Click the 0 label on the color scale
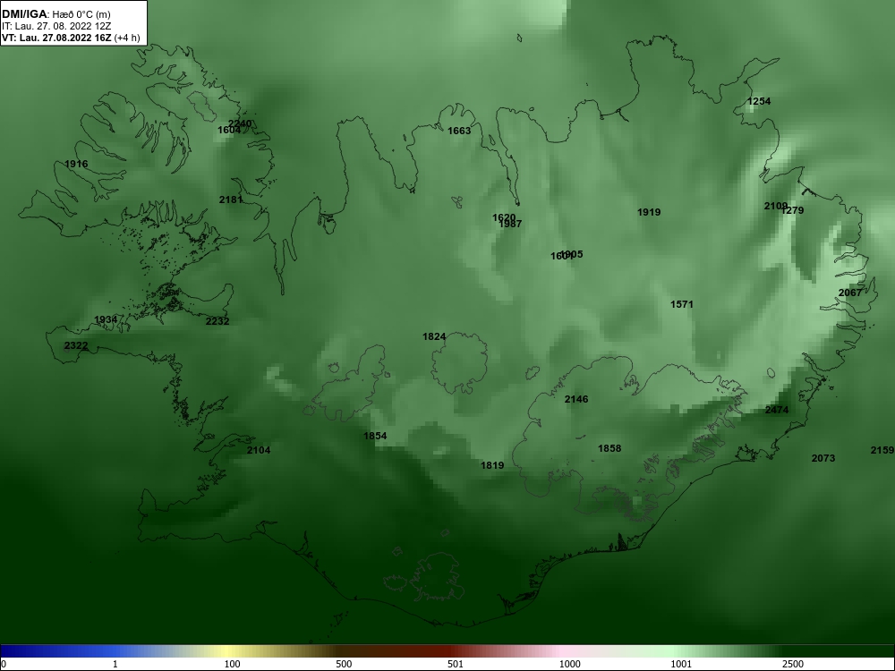The image size is (895, 671). click(x=3, y=664)
